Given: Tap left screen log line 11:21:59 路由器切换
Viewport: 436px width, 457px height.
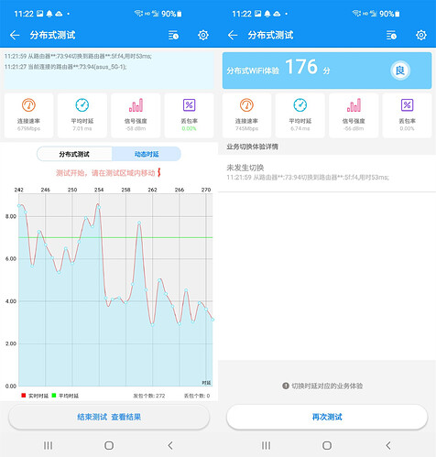Looking at the screenshot, I should click(x=78, y=56).
